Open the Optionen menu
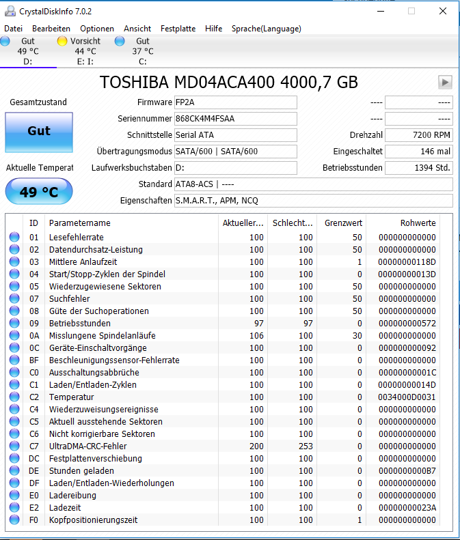Image resolution: width=460 pixels, height=540 pixels. [x=97, y=29]
